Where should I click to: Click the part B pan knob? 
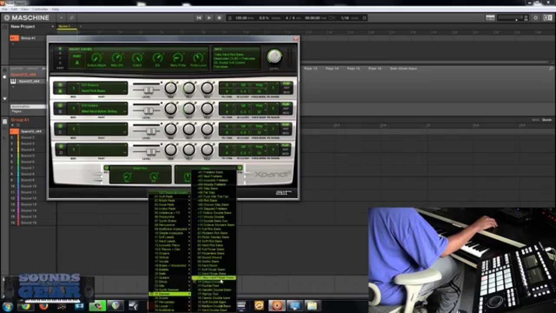click(171, 108)
